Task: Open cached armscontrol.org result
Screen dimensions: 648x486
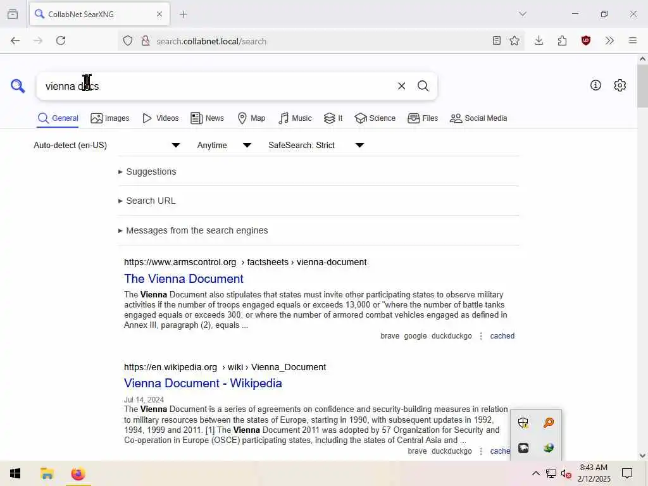Action: pyautogui.click(x=502, y=336)
